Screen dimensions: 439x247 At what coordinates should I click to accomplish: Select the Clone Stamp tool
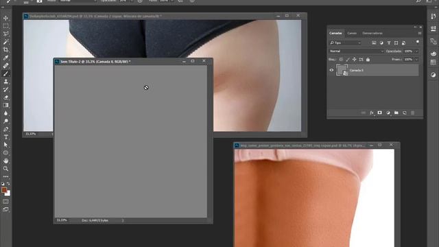5,82
